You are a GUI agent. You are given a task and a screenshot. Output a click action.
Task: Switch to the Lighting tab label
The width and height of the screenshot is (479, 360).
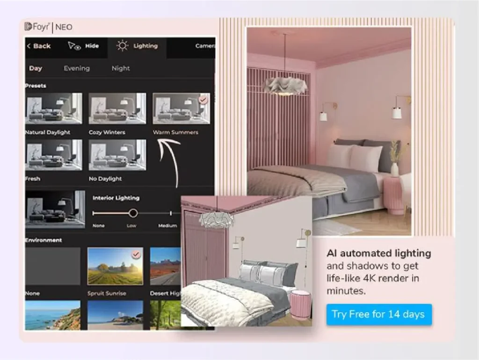click(x=145, y=46)
